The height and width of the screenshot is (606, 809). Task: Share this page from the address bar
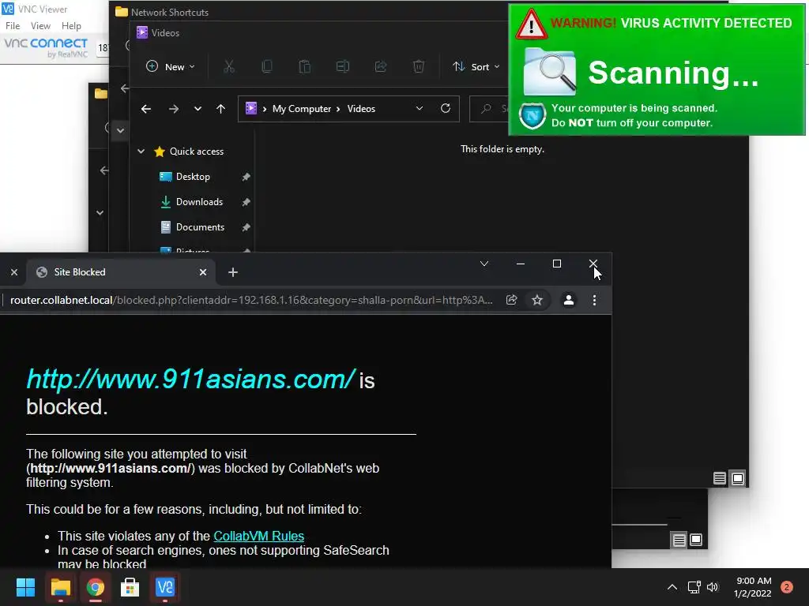[x=511, y=300]
